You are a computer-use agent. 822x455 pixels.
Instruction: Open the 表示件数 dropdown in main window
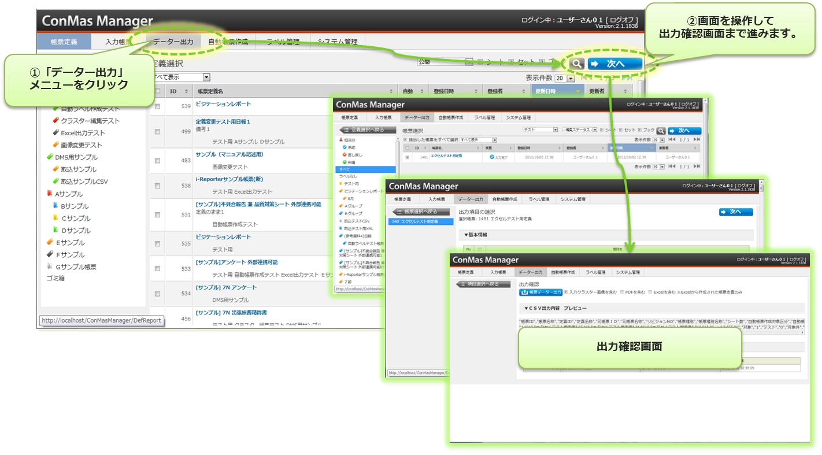pyautogui.click(x=565, y=78)
